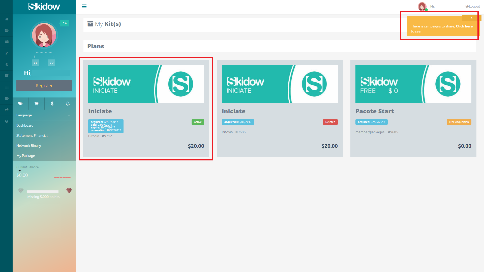Close the campaigns notification with x
This screenshot has height=272, width=484.
[x=471, y=18]
